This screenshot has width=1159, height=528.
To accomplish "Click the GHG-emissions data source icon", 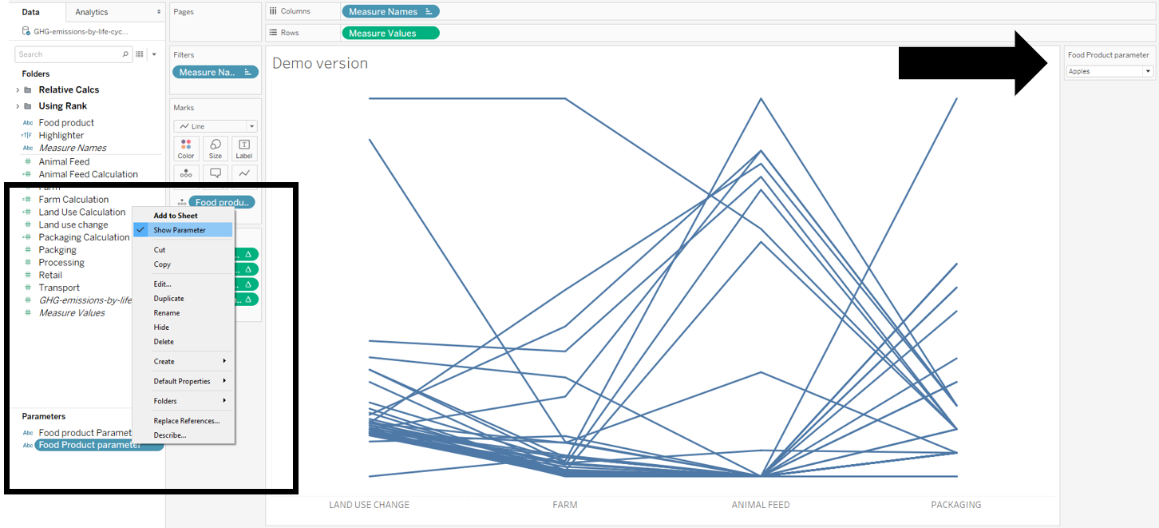I will tap(26, 31).
